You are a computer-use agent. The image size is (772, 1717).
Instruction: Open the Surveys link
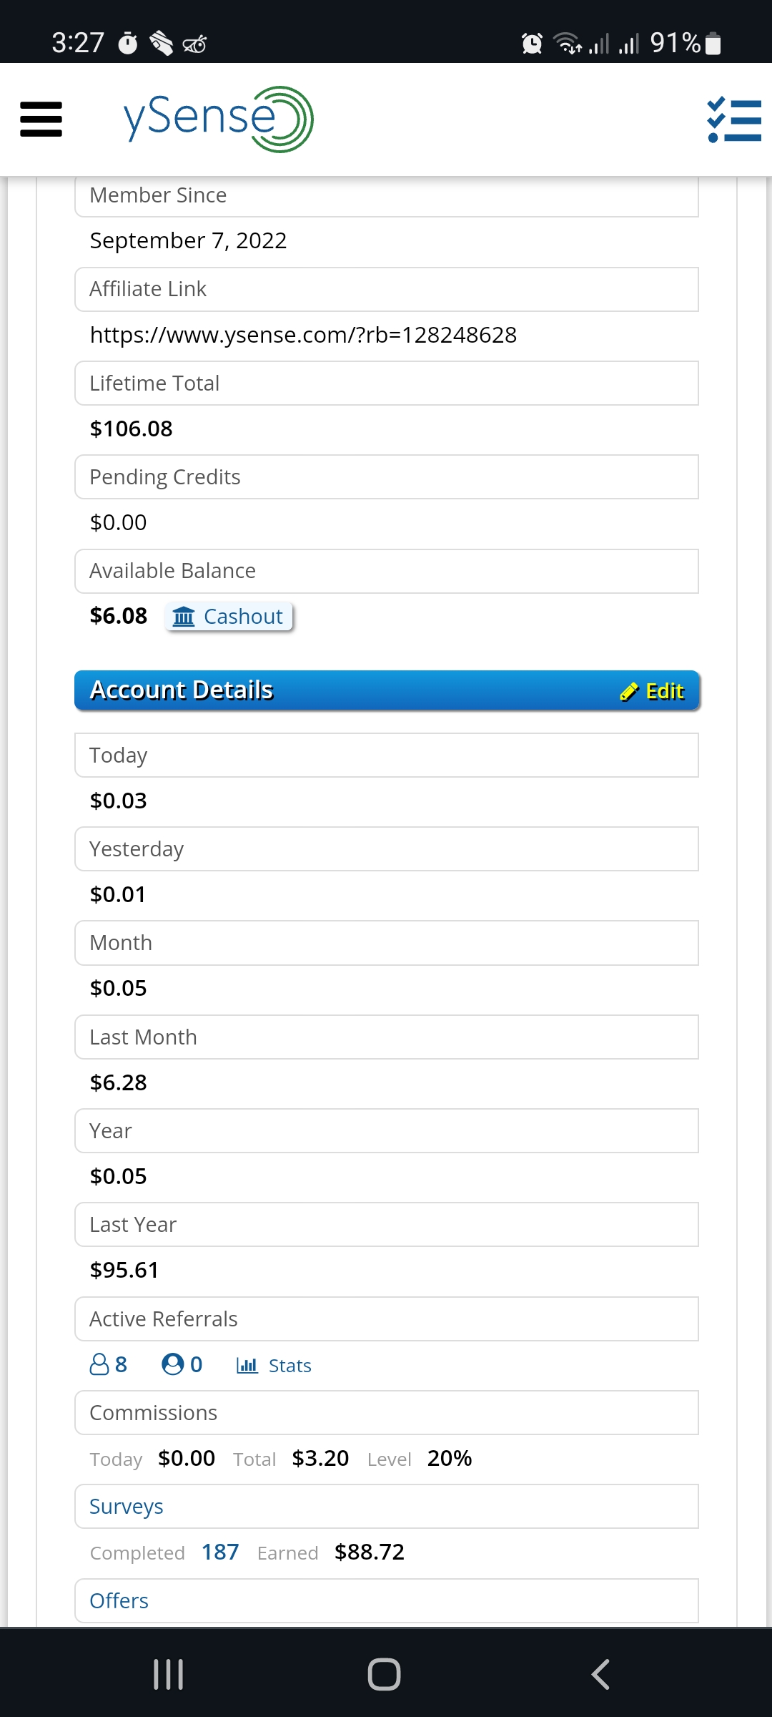click(127, 1507)
